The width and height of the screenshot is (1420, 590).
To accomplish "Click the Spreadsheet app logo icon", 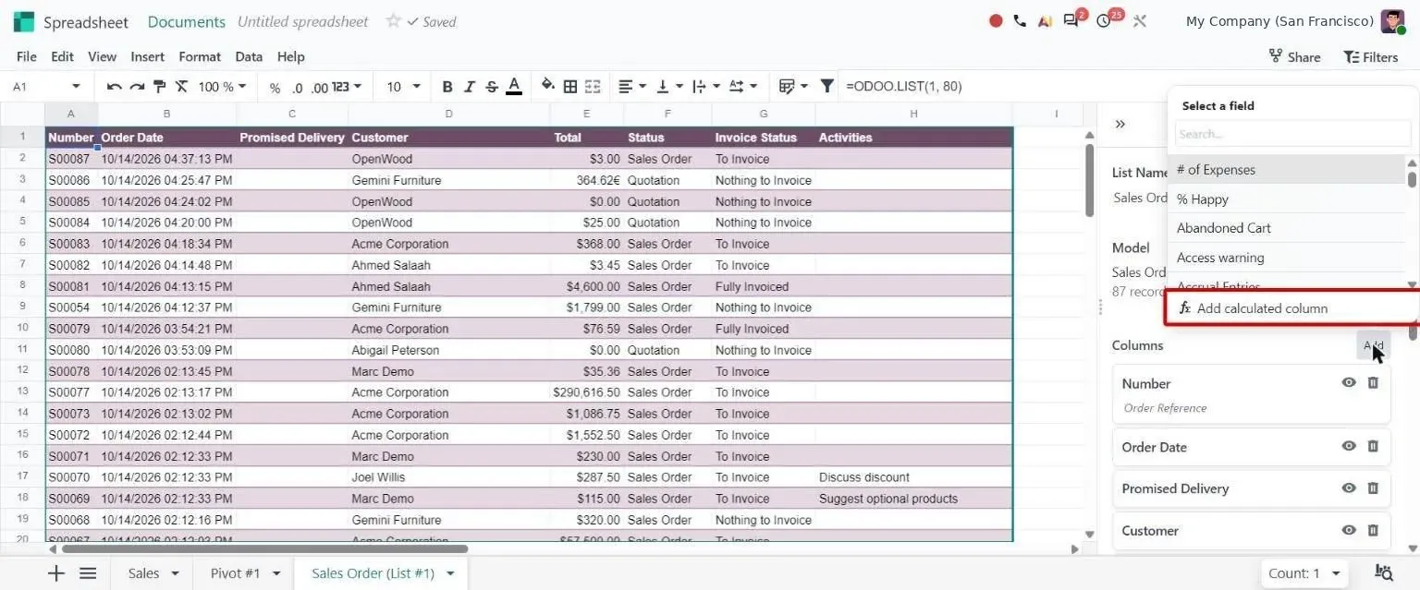I will point(24,21).
